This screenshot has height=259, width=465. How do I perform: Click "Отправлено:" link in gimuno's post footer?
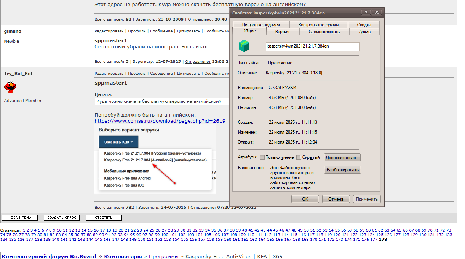[x=198, y=61]
